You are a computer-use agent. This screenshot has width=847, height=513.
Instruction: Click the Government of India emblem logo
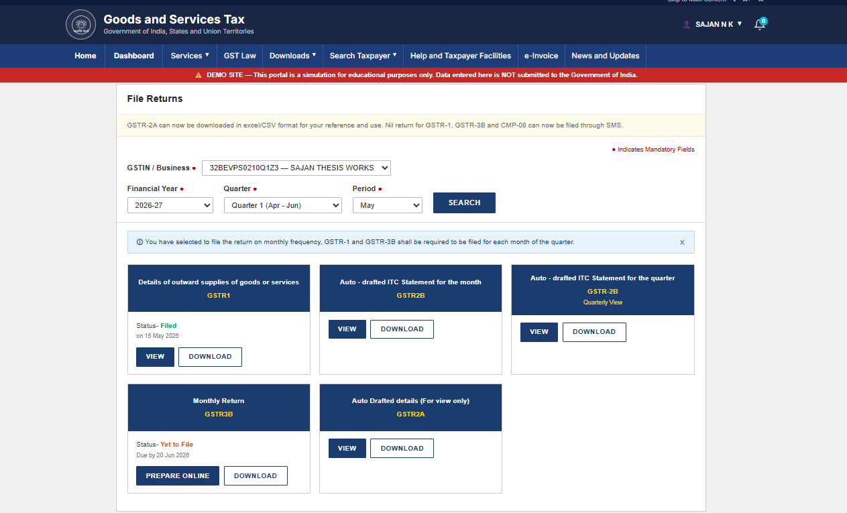(80, 25)
